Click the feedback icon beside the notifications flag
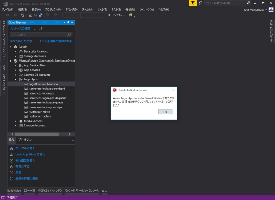The height and width of the screenshot is (200, 275). click(200, 3)
